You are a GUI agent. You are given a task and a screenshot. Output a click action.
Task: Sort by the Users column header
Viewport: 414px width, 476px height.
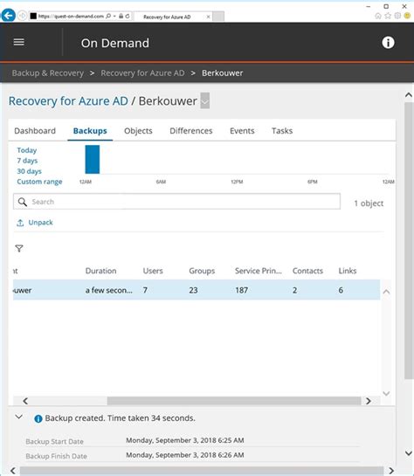153,271
